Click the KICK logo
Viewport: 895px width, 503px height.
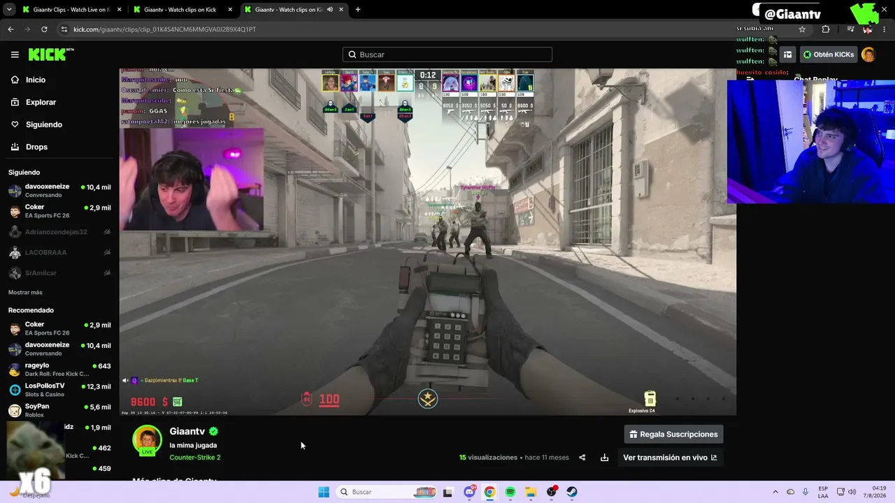tap(51, 54)
